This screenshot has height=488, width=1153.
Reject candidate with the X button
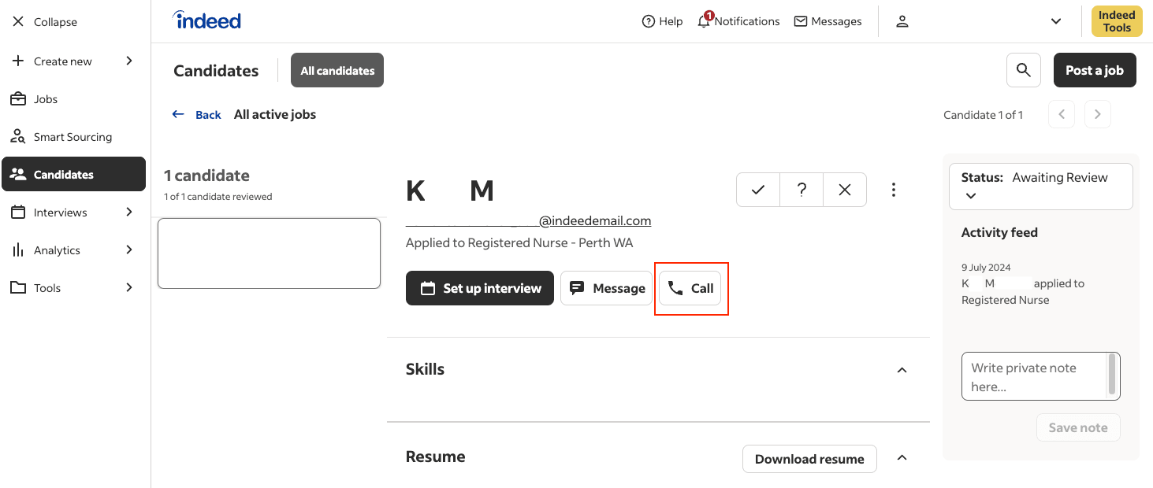tap(845, 190)
